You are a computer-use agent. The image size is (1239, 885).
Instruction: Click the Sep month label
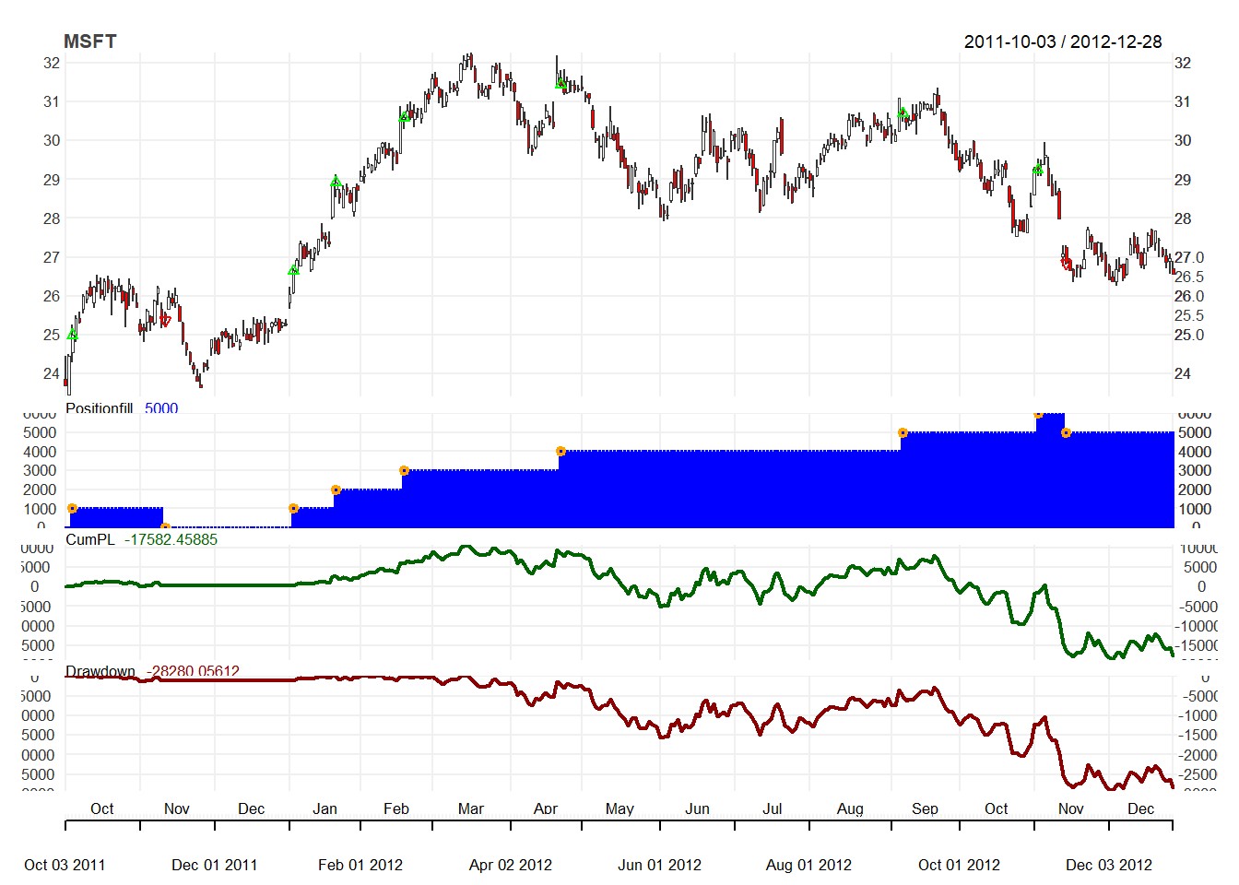(x=925, y=808)
